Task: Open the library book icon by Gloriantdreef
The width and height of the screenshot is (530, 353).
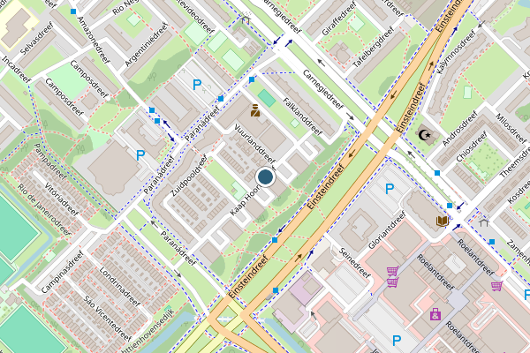Action: pos(443,222)
